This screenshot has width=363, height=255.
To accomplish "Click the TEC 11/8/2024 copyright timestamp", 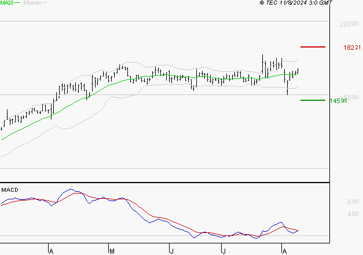I will tap(296, 3).
